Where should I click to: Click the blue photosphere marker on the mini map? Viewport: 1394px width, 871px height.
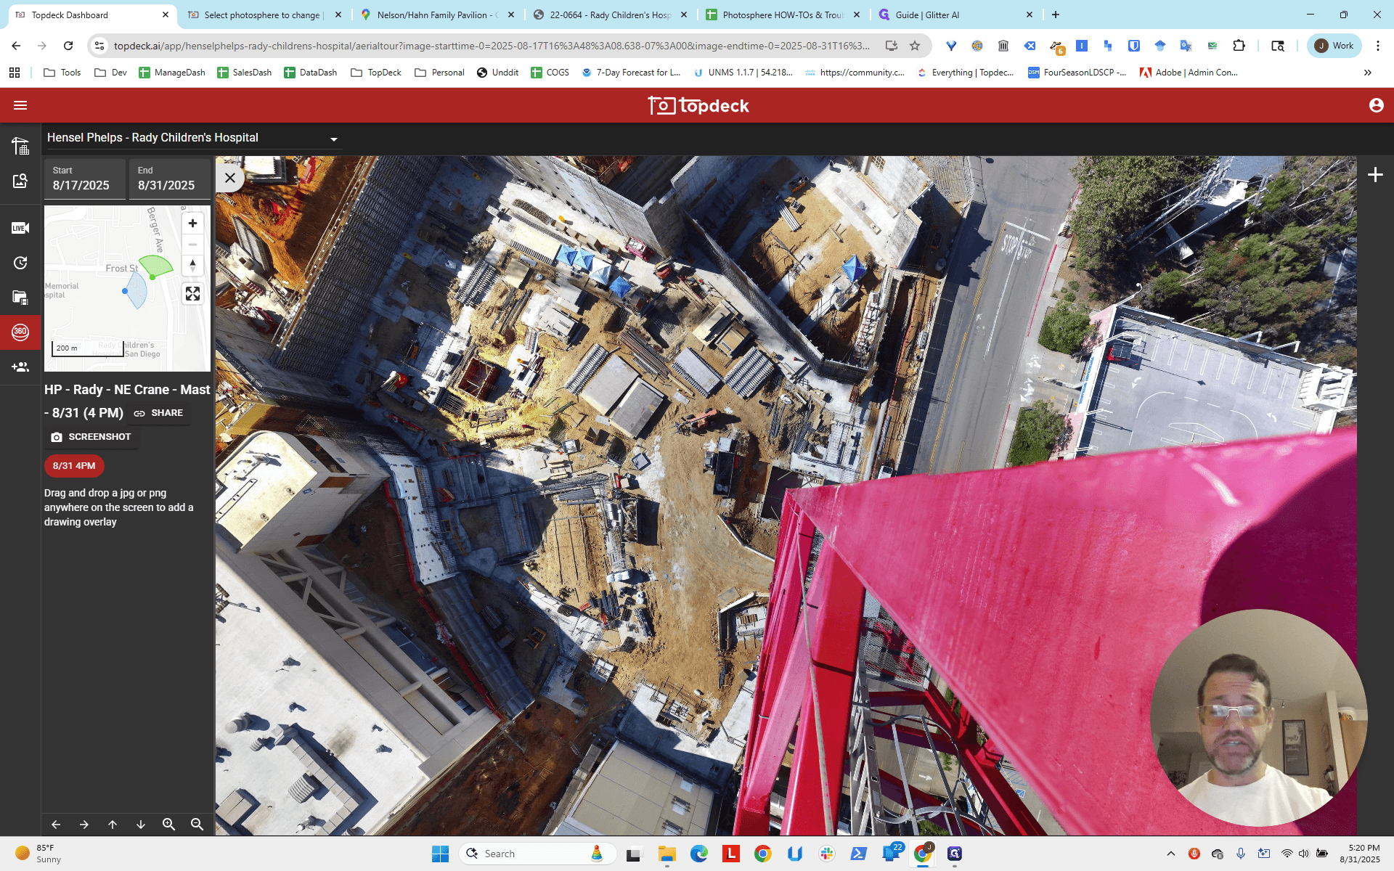click(125, 291)
